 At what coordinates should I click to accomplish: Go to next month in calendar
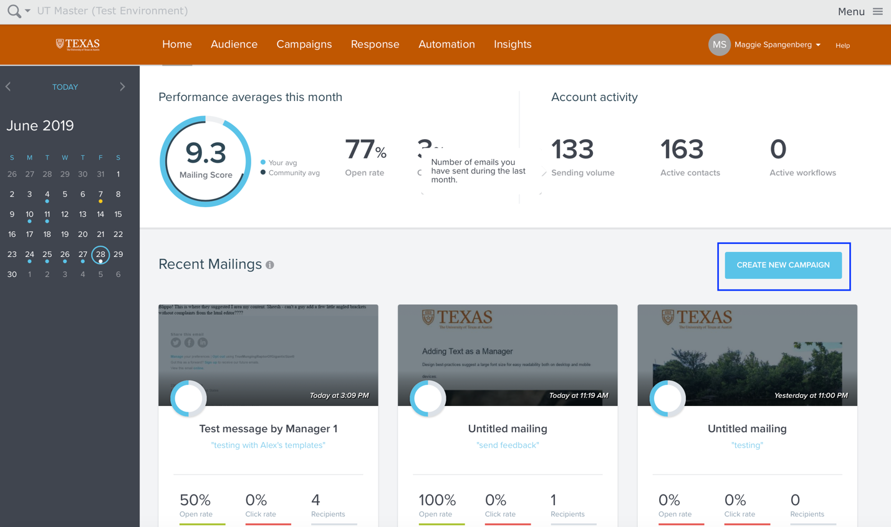point(122,87)
